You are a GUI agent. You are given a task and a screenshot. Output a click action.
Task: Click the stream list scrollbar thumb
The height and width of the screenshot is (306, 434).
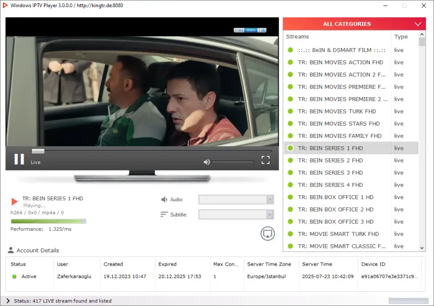(422, 42)
